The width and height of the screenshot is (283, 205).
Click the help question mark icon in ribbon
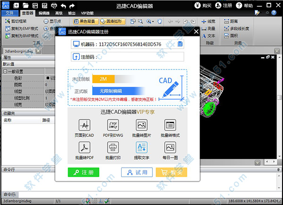[274, 13]
